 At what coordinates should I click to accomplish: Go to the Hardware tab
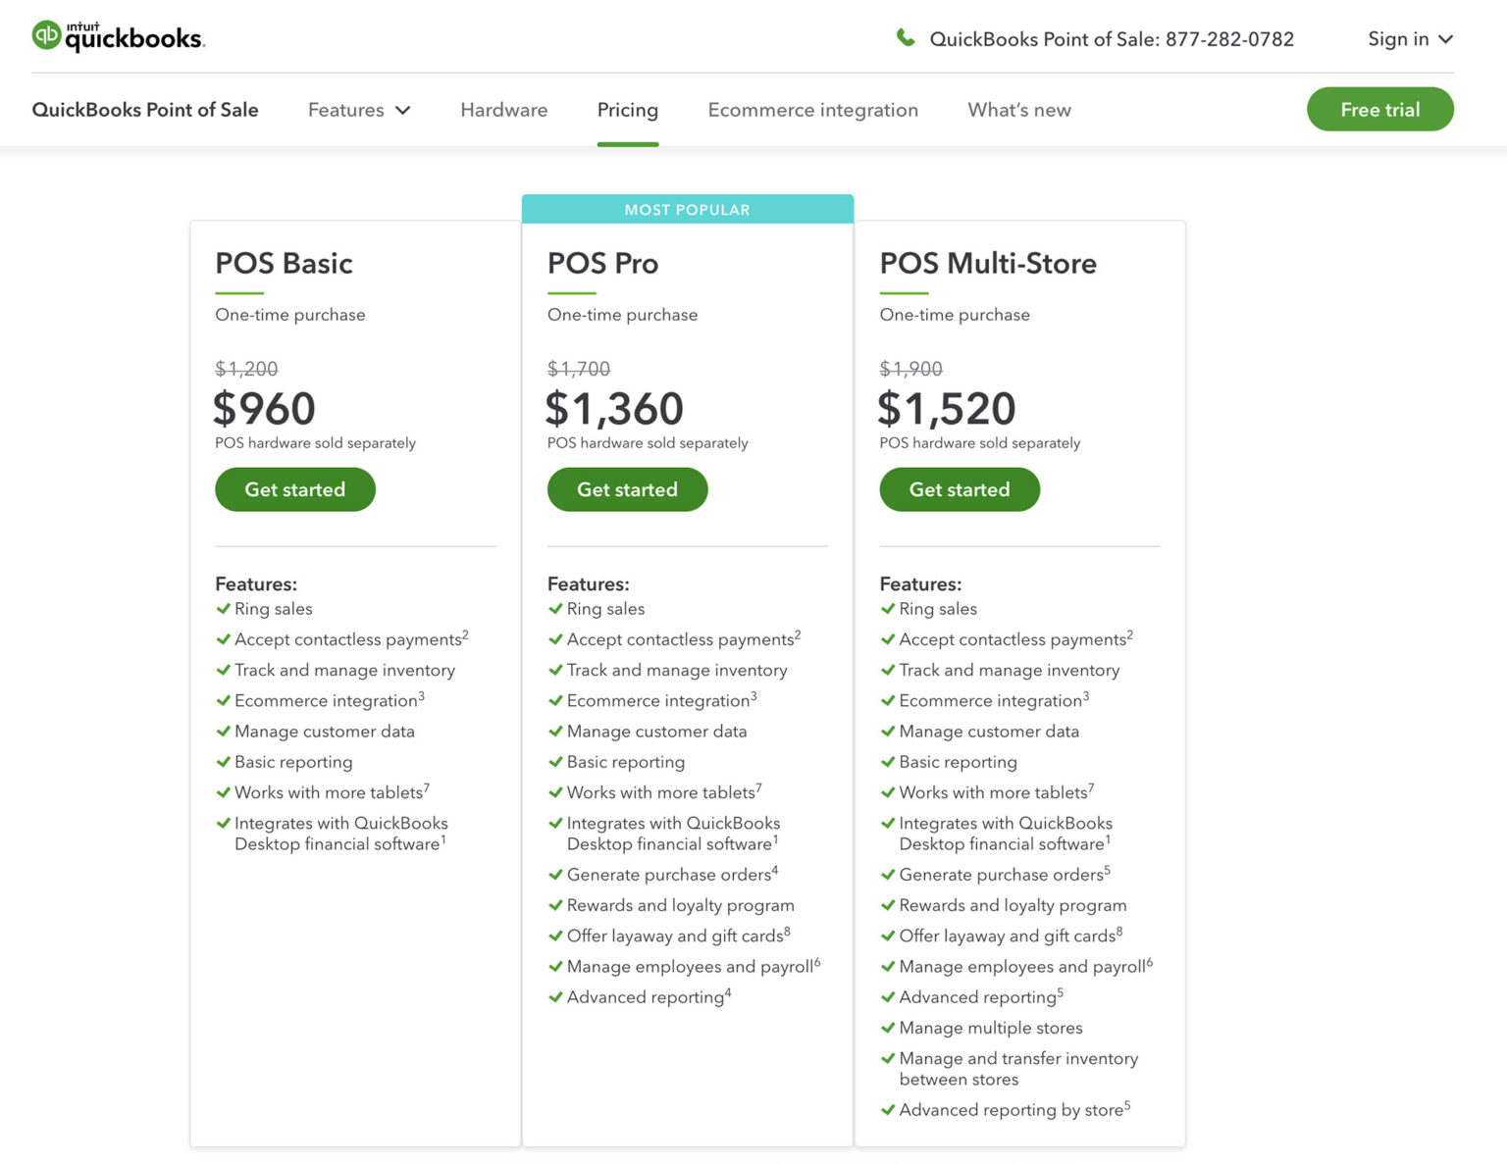point(504,110)
